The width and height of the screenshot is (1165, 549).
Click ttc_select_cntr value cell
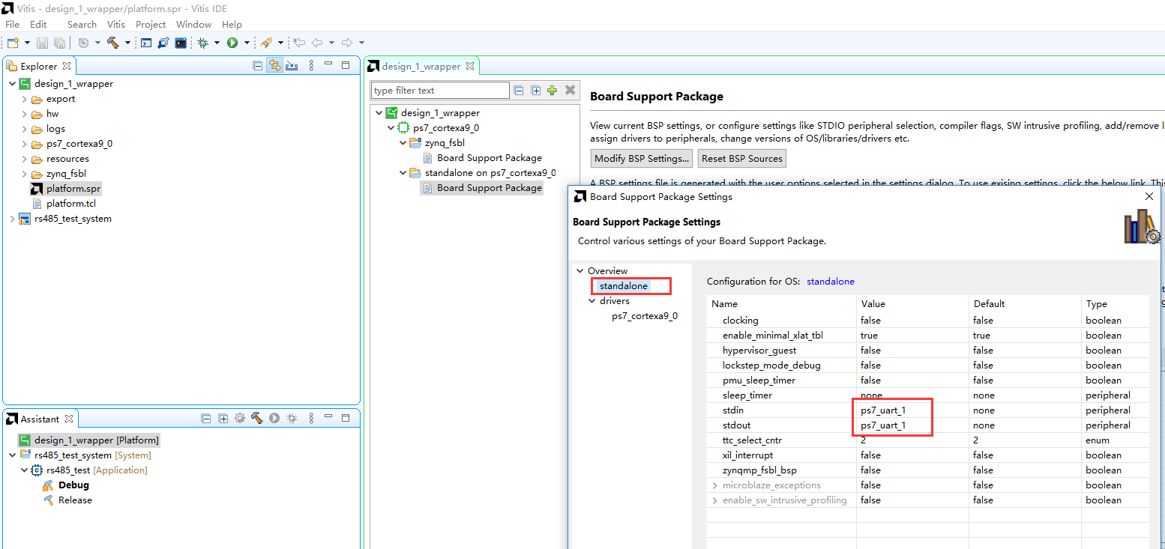click(x=912, y=440)
